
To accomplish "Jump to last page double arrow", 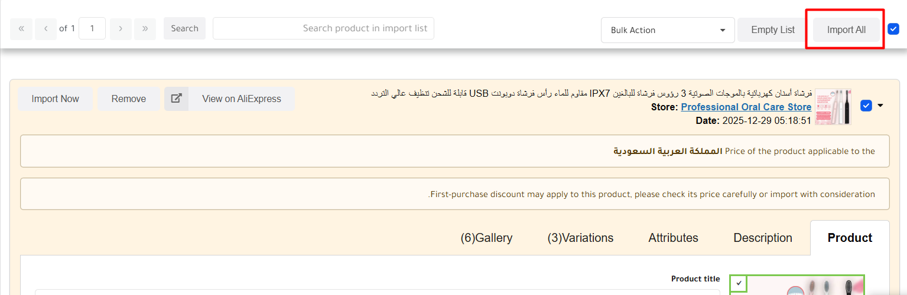I will pos(145,28).
